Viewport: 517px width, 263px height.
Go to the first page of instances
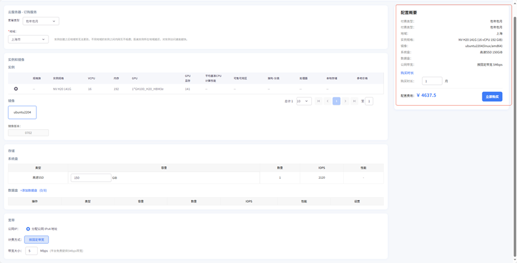point(319,101)
